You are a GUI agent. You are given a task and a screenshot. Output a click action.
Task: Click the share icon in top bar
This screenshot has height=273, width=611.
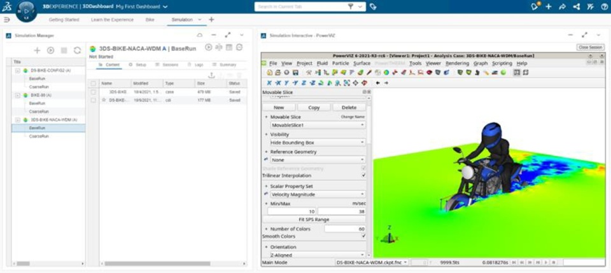pos(562,6)
